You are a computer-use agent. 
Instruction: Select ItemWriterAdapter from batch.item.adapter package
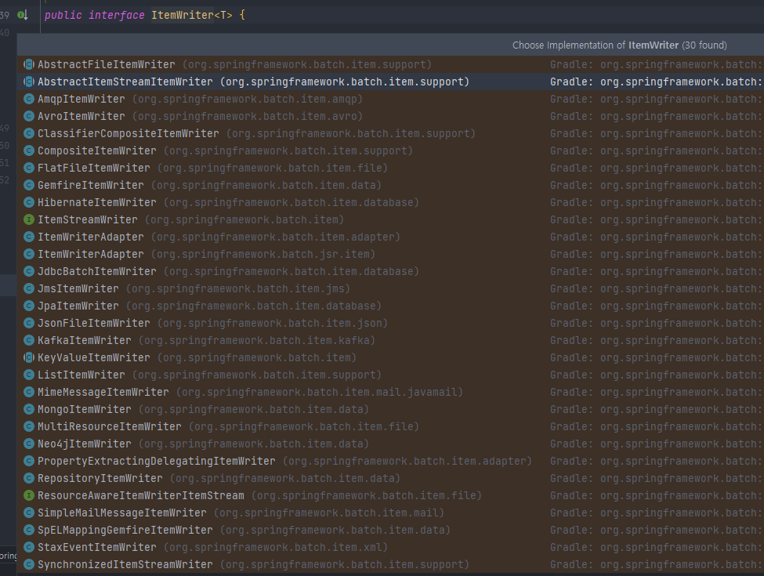point(390,237)
